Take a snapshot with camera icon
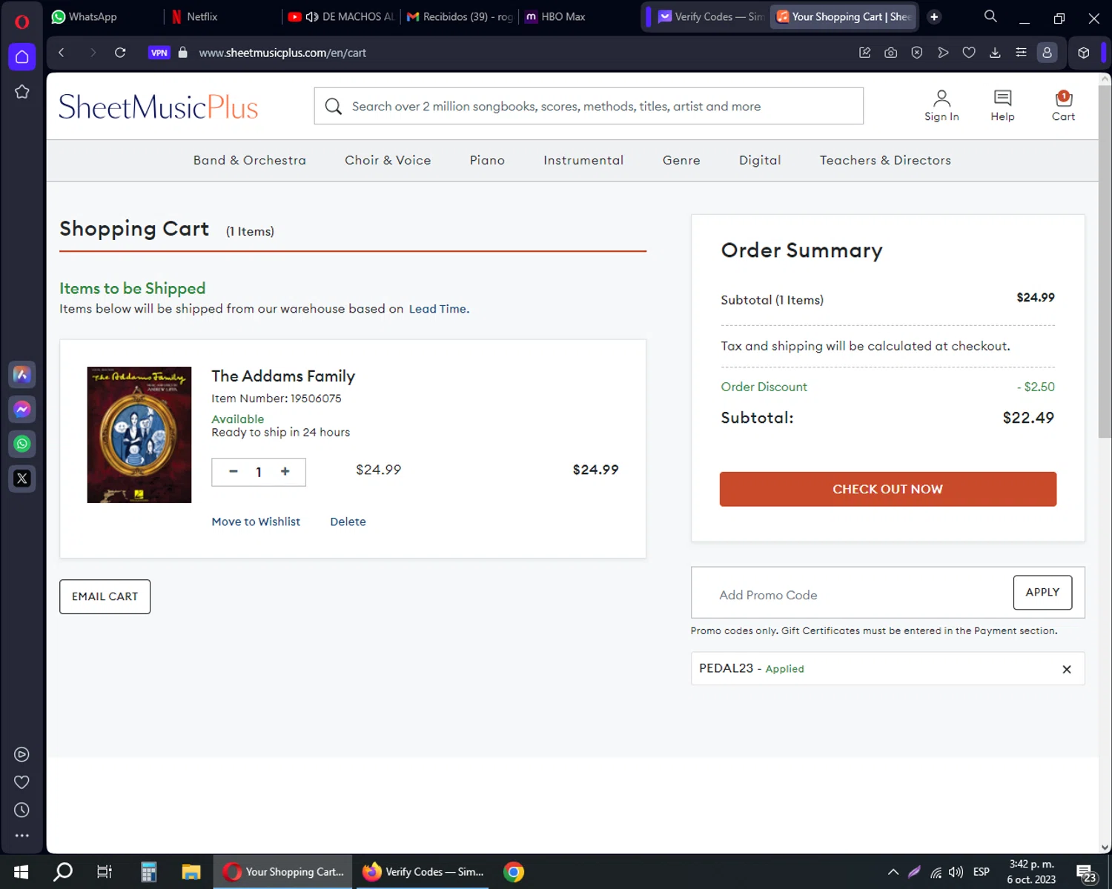 891,53
